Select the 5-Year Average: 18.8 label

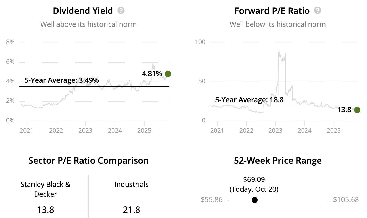coord(249,100)
